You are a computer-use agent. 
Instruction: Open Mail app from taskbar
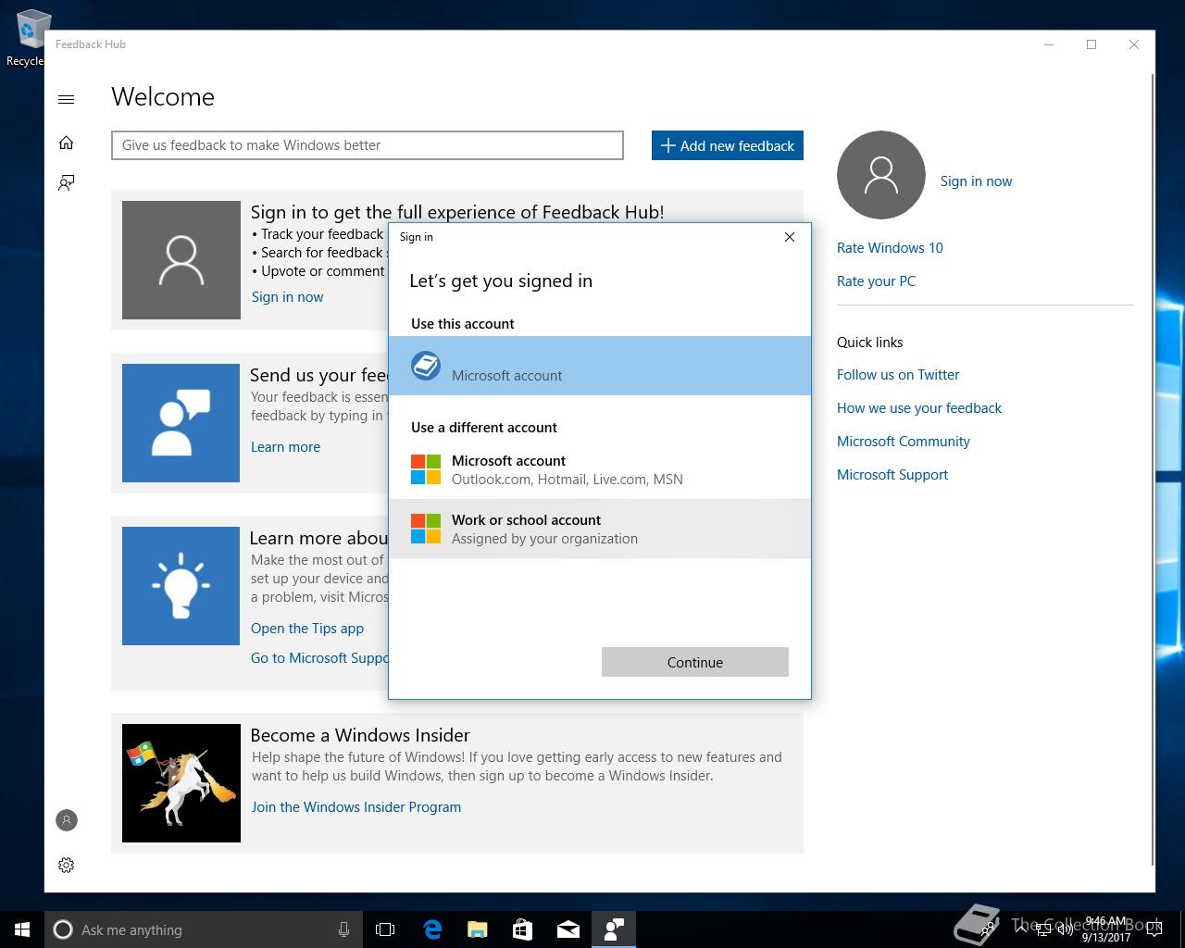point(568,929)
